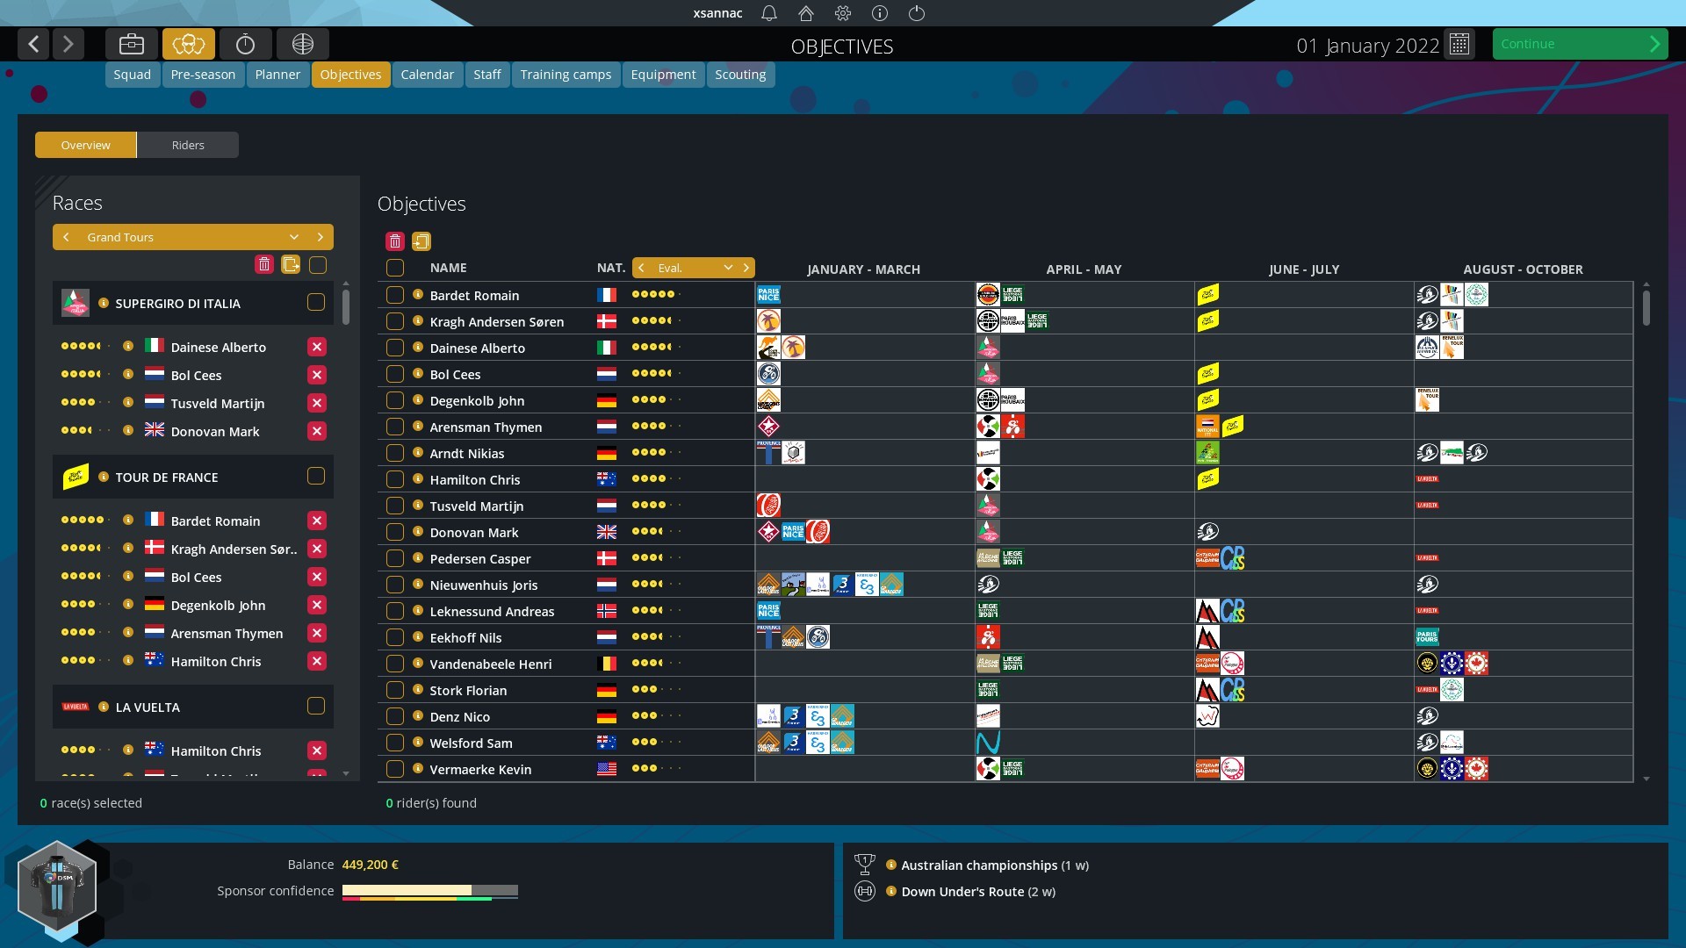1686x948 pixels.
Task: Open the Training camps tab
Action: pos(566,73)
